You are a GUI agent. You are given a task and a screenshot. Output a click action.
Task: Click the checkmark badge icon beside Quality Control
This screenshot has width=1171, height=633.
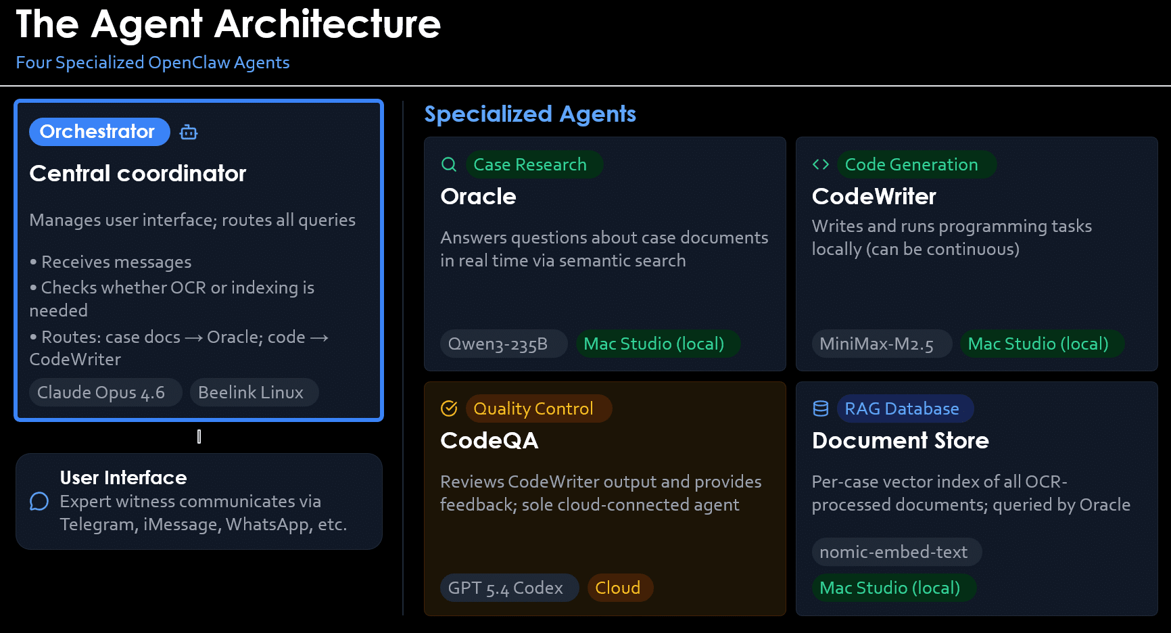(449, 408)
